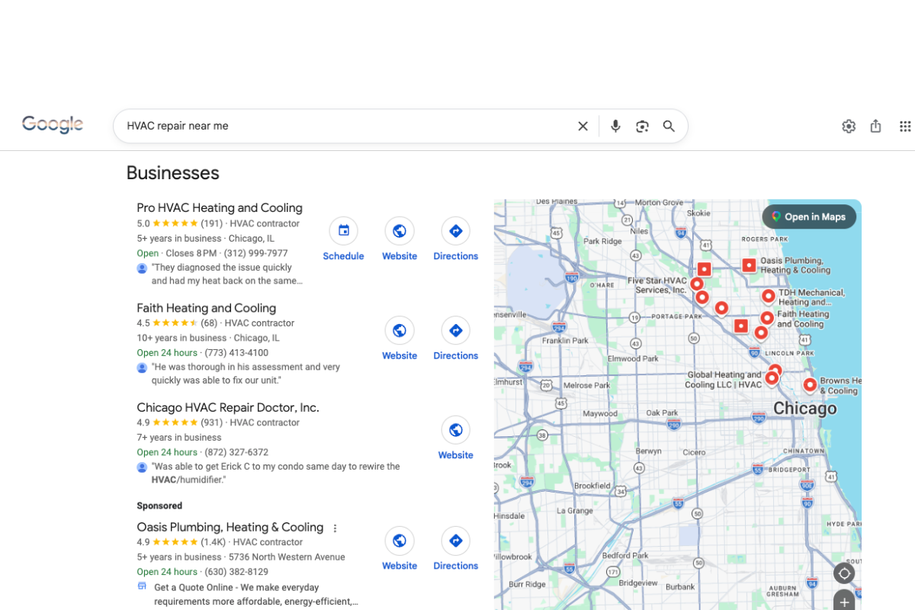This screenshot has width=915, height=610.
Task: Open Pro HVAC Heating and Cooling listing title
Action: (x=220, y=208)
